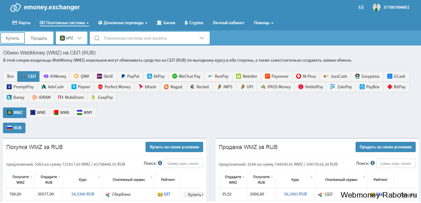
Task: Select the JazzCash payment system
Action: pyautogui.click(x=335, y=76)
